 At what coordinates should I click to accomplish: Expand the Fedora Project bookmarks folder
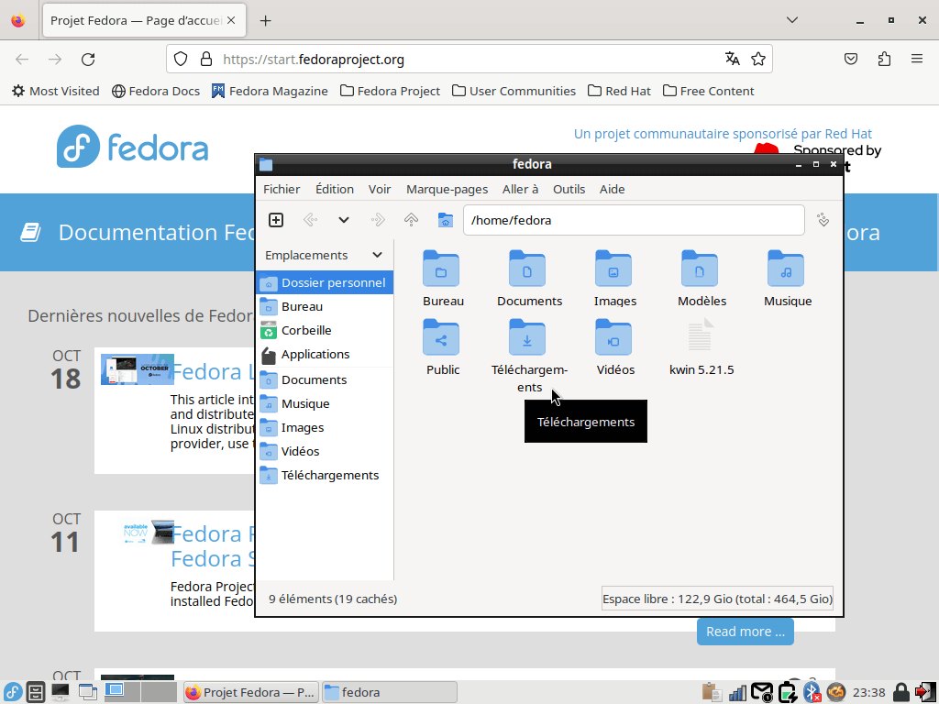tap(390, 91)
